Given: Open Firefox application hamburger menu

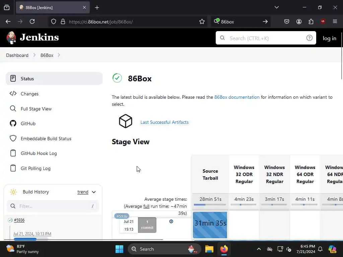Looking at the screenshot, I should click(335, 21).
